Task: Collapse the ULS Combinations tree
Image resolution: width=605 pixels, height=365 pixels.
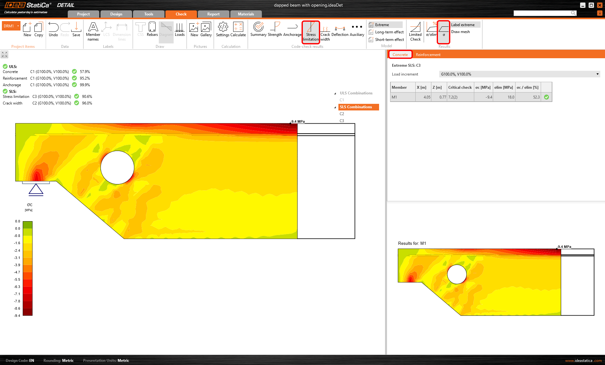Action: [x=335, y=93]
